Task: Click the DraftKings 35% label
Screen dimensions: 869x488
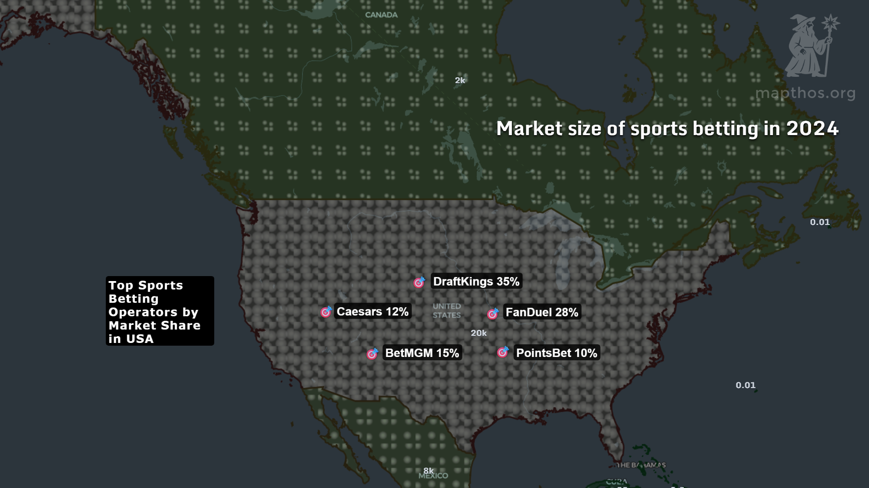Action: [476, 281]
